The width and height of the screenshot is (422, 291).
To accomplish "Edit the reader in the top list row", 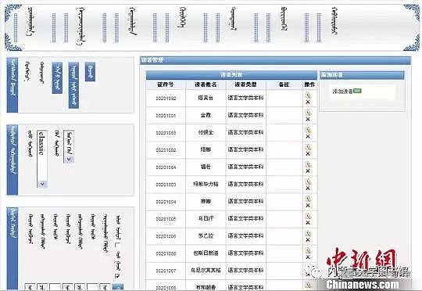I will click(308, 95).
